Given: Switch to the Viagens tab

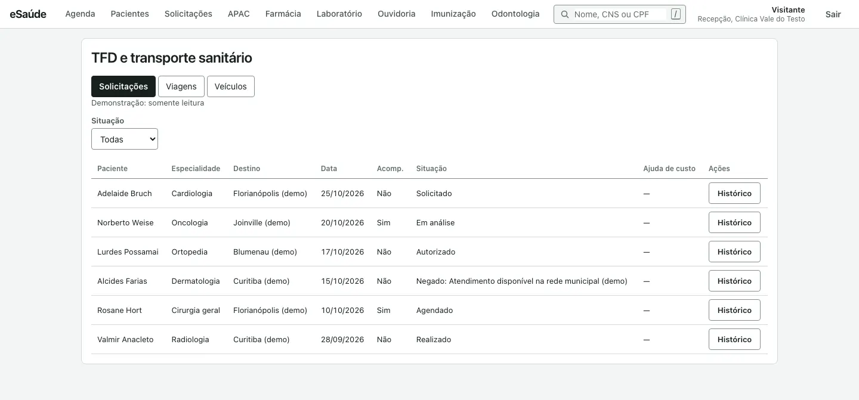Looking at the screenshot, I should coord(181,86).
